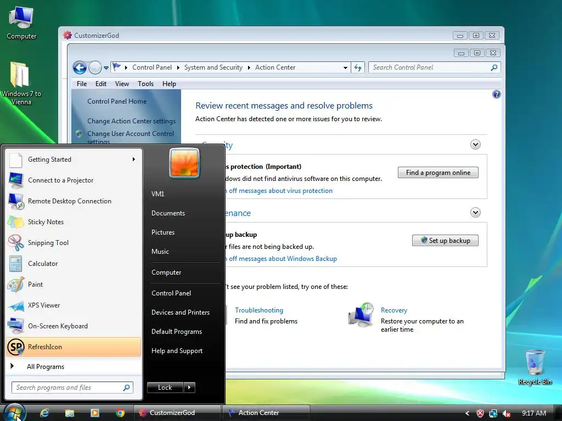Click the Back navigation arrow

pos(80,67)
